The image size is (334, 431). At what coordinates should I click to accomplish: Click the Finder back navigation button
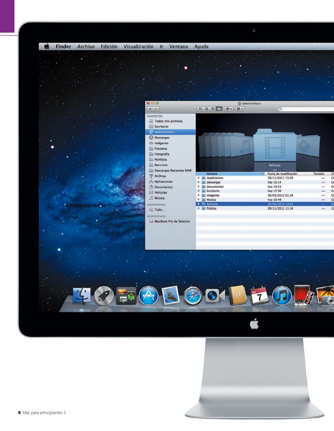pos(150,109)
